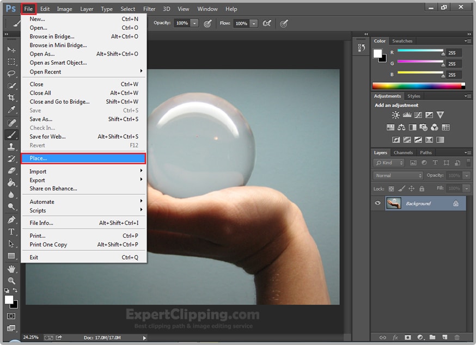Screen dimensions: 476x345
Task: Activate the Hand tool
Action: (x=11, y=269)
